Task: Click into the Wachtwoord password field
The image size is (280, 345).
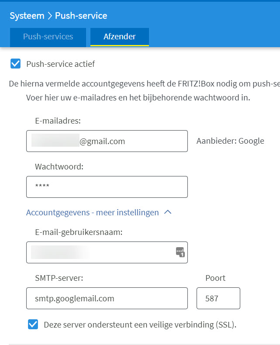Action: pyautogui.click(x=107, y=187)
